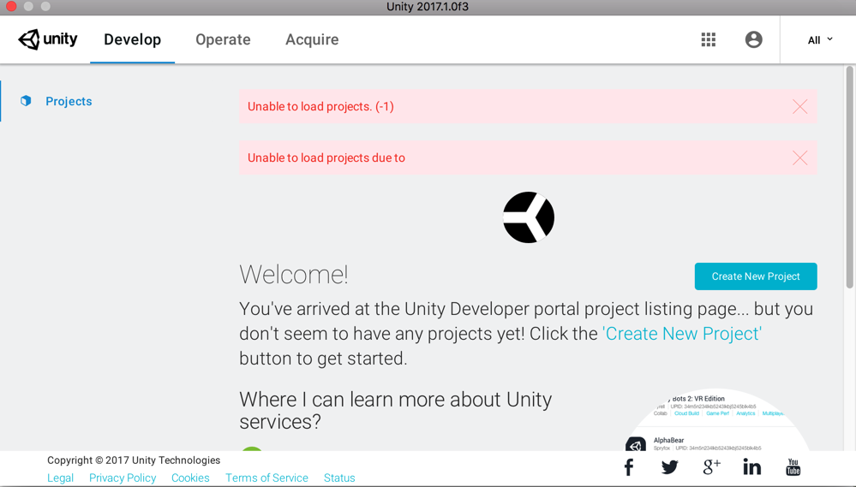Select Projects in the left sidebar

(69, 101)
